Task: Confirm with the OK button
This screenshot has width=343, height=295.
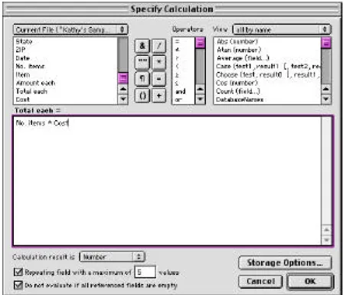Action: [310, 281]
